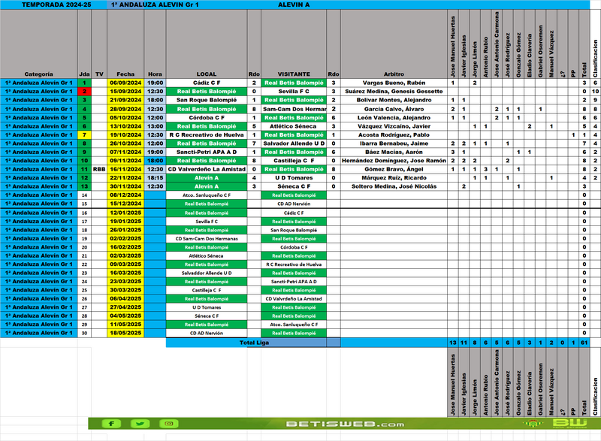Image resolution: width=601 pixels, height=441 pixels.
Task: Click the Total Liga grand total '61'
Action: [584, 343]
